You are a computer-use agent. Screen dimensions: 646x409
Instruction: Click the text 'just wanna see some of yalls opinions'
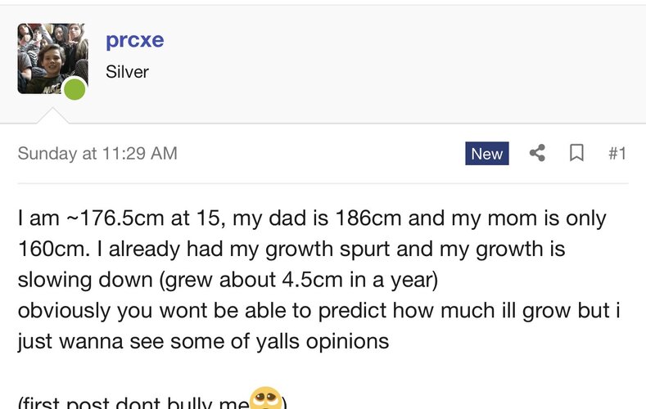(203, 342)
